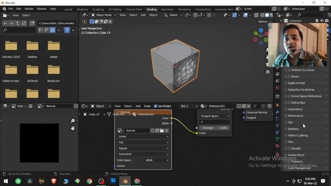This screenshot has width=331, height=186.
Task: Refresh the file browser list
Action: click(x=24, y=23)
